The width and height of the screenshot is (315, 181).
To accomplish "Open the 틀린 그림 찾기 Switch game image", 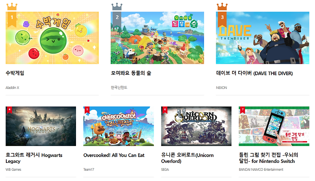I will 274,126.
